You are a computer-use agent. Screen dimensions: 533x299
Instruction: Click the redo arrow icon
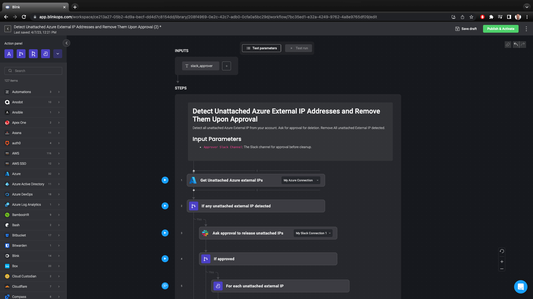[523, 44]
